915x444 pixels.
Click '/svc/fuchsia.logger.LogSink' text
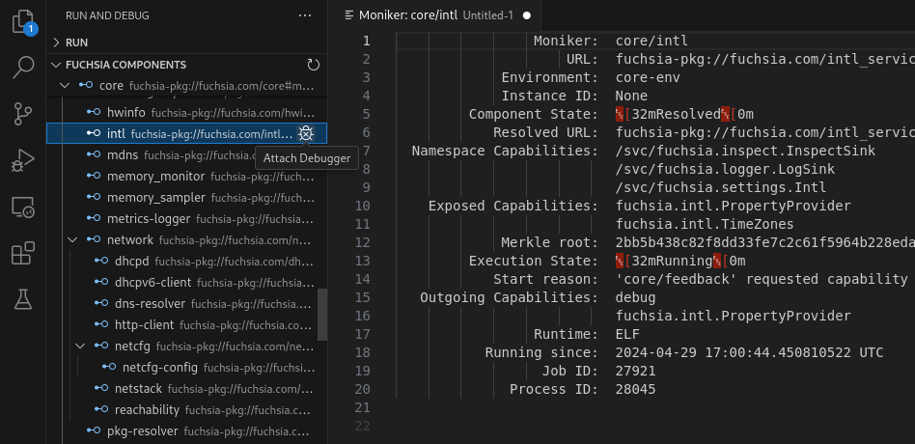tap(725, 169)
